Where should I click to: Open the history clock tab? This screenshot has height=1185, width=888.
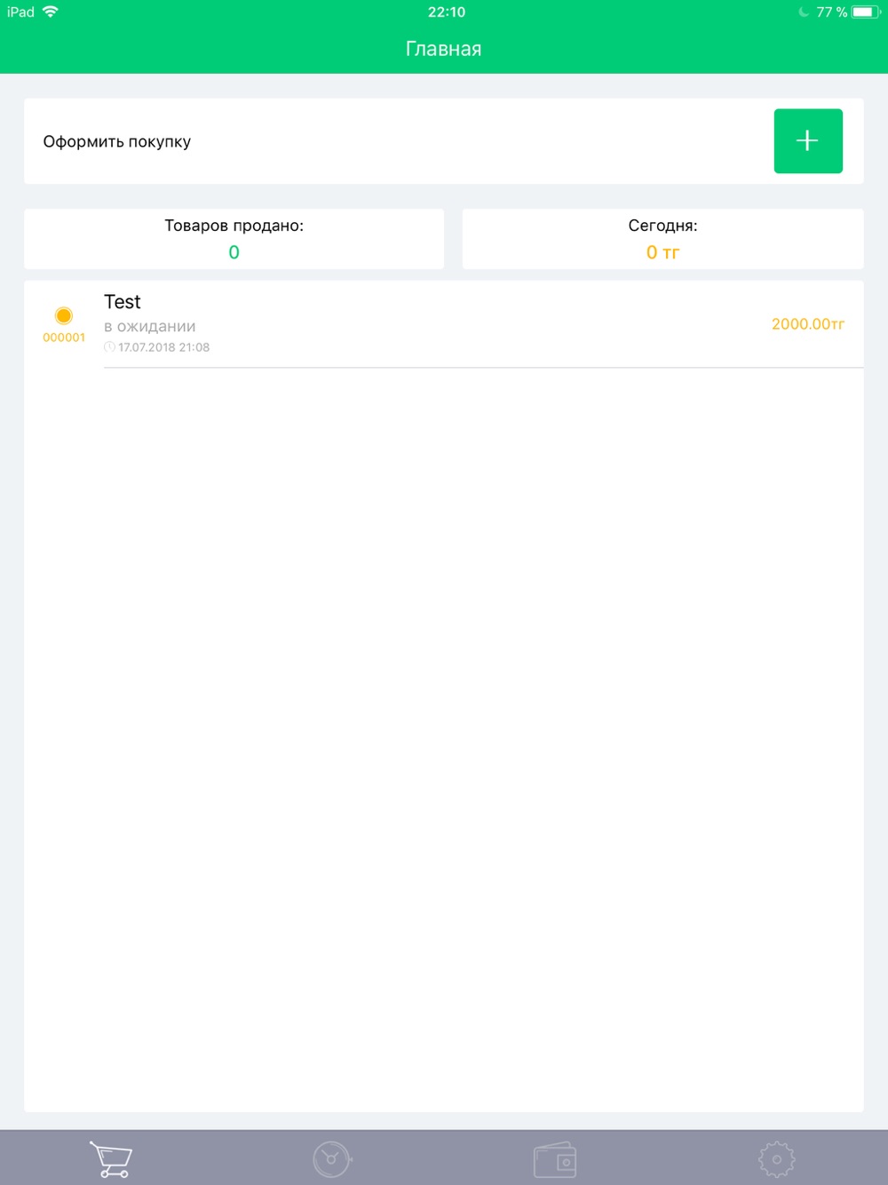(x=332, y=1159)
